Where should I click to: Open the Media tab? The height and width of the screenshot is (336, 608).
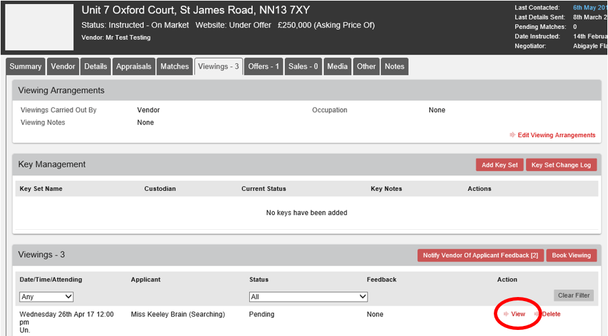tap(337, 67)
